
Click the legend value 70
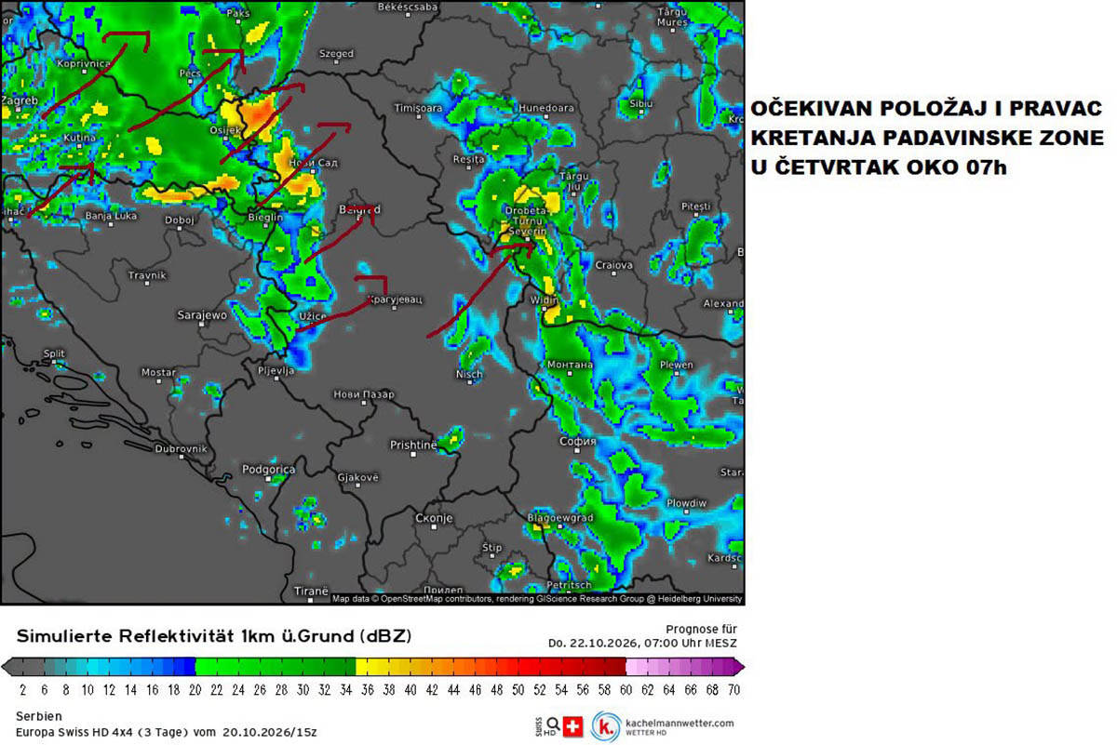pyautogui.click(x=733, y=691)
